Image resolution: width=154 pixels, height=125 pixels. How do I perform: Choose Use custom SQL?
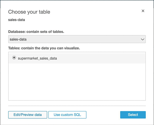67,115
